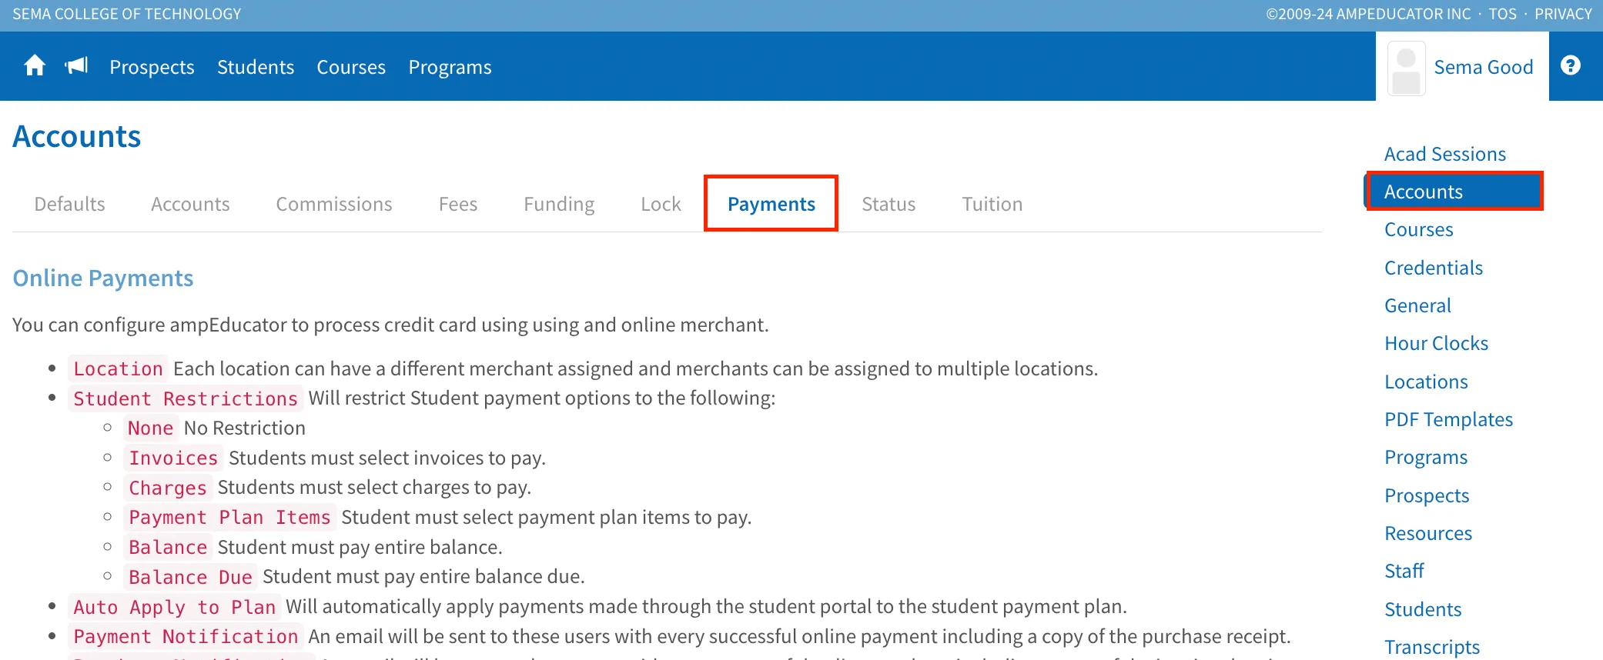Open the PRIVACY link in header
The image size is (1603, 660).
(x=1563, y=14)
